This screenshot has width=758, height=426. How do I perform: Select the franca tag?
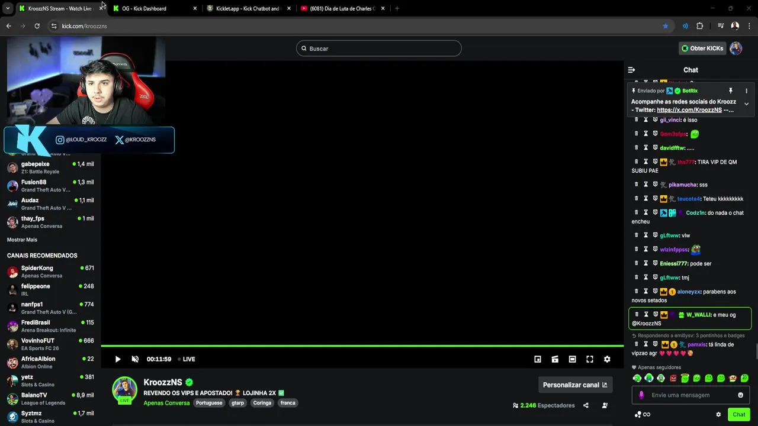[288, 403]
